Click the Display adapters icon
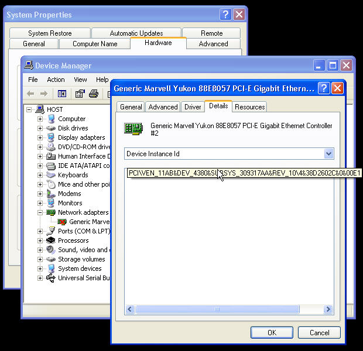 51,137
